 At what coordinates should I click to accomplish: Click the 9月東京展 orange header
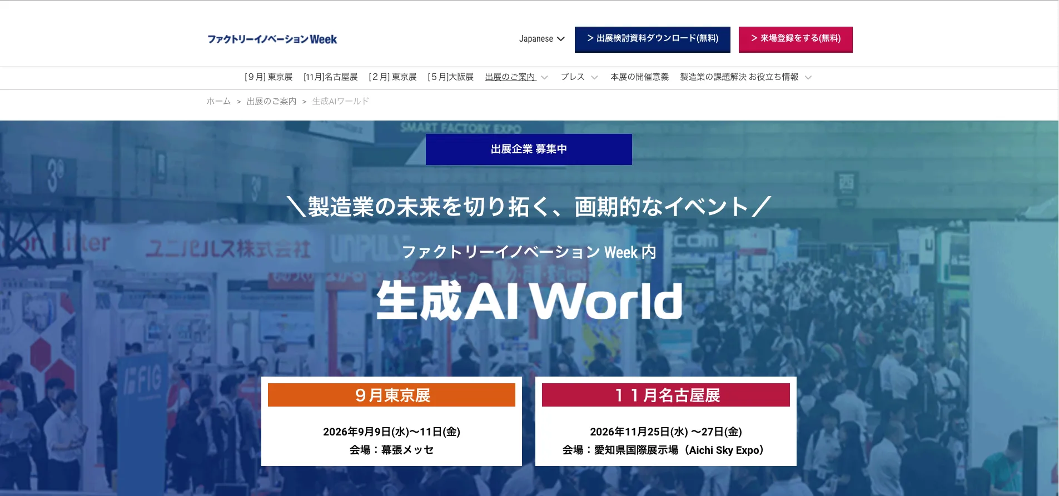tap(391, 395)
